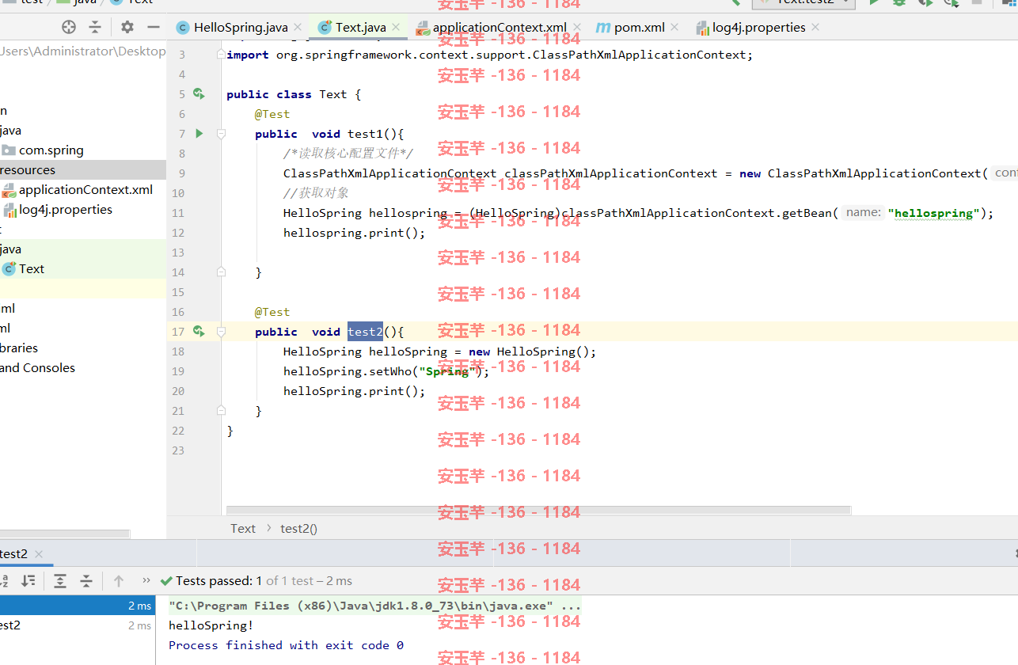Open applicationContext.xml in project tree
This screenshot has width=1018, height=665.
86,190
